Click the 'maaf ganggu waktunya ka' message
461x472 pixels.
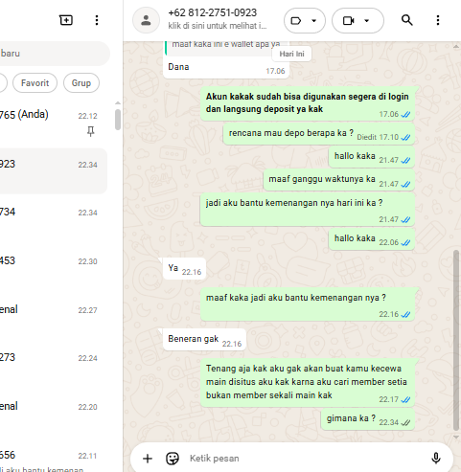tap(339, 180)
